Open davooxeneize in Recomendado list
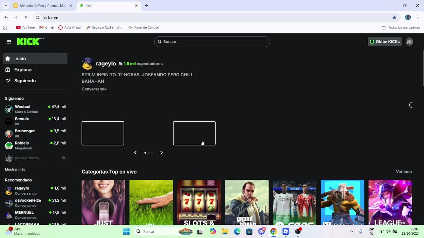 pyautogui.click(x=35, y=203)
